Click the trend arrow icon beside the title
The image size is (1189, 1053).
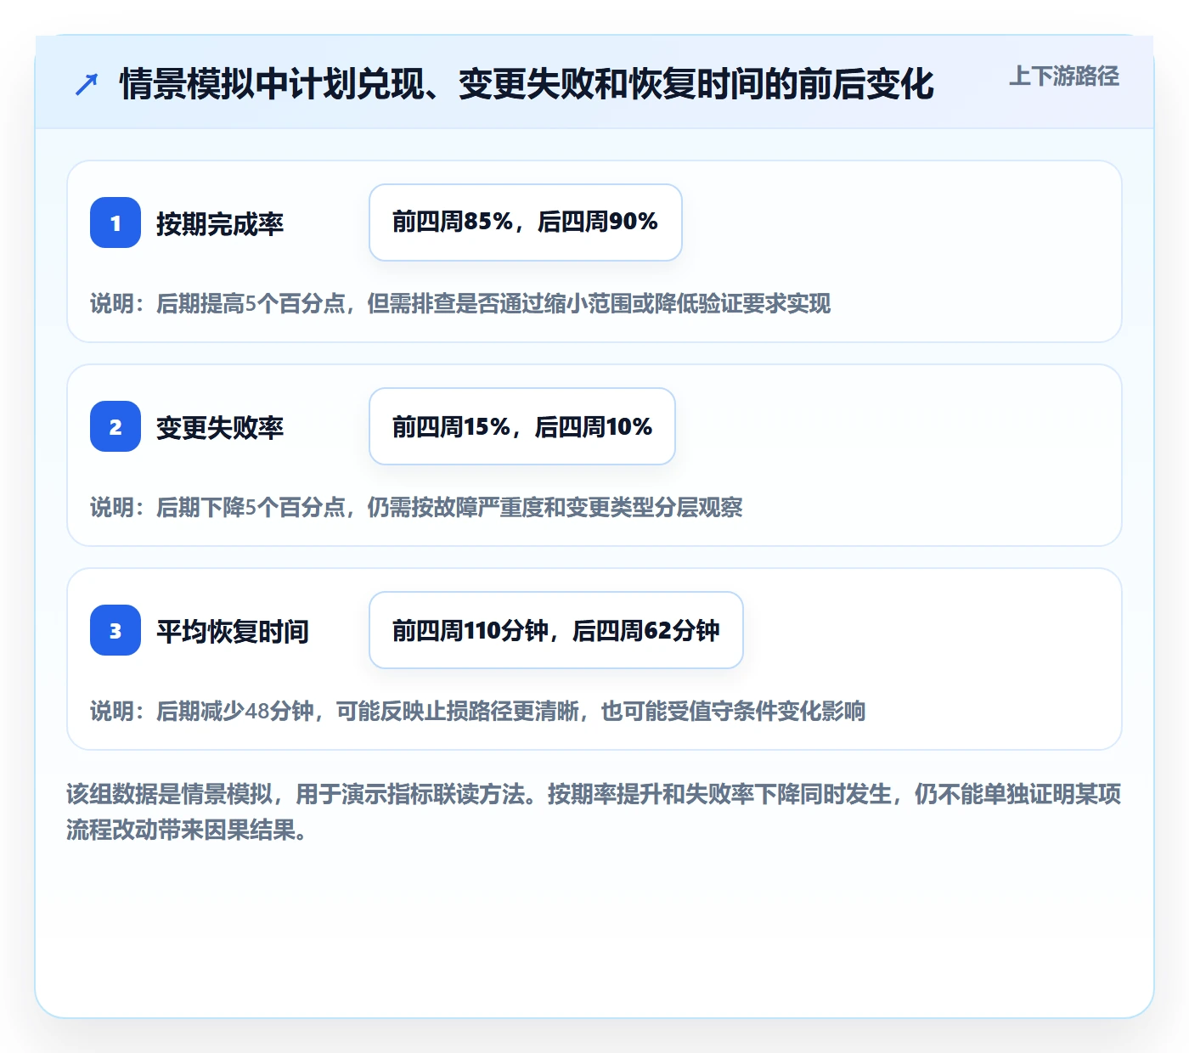tap(87, 84)
